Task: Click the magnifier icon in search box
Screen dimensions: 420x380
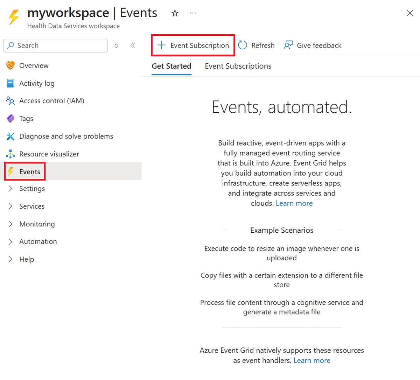Action: (11, 45)
